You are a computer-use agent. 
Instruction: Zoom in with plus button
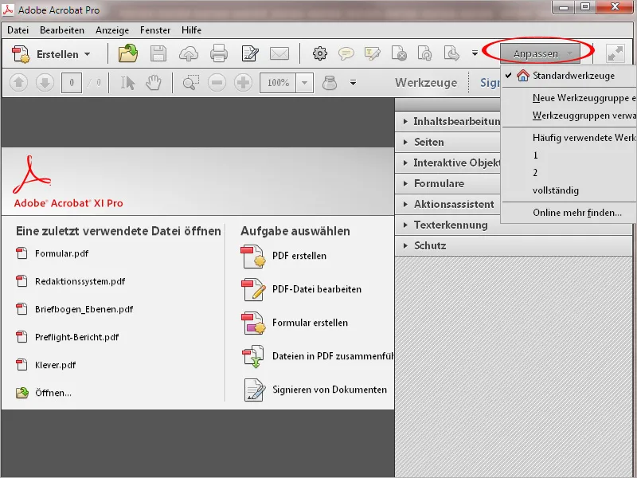(x=243, y=83)
